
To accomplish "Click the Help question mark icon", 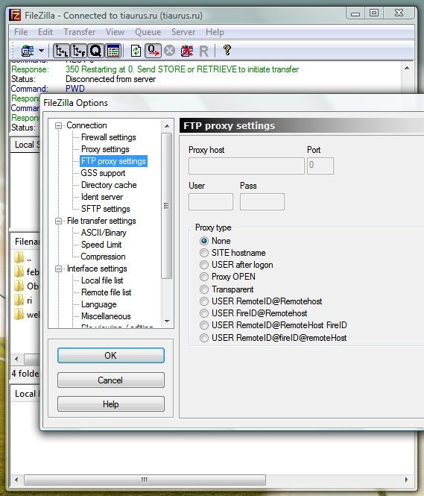I will coord(227,50).
